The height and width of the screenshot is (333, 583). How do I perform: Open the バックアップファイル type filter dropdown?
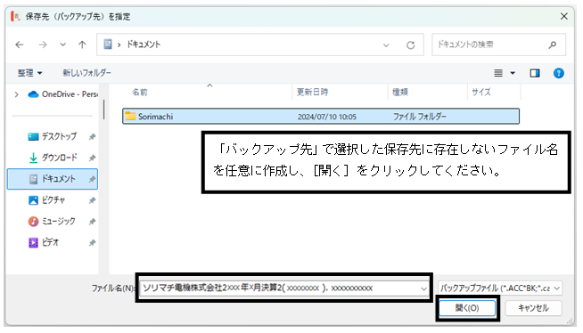pyautogui.click(x=500, y=288)
